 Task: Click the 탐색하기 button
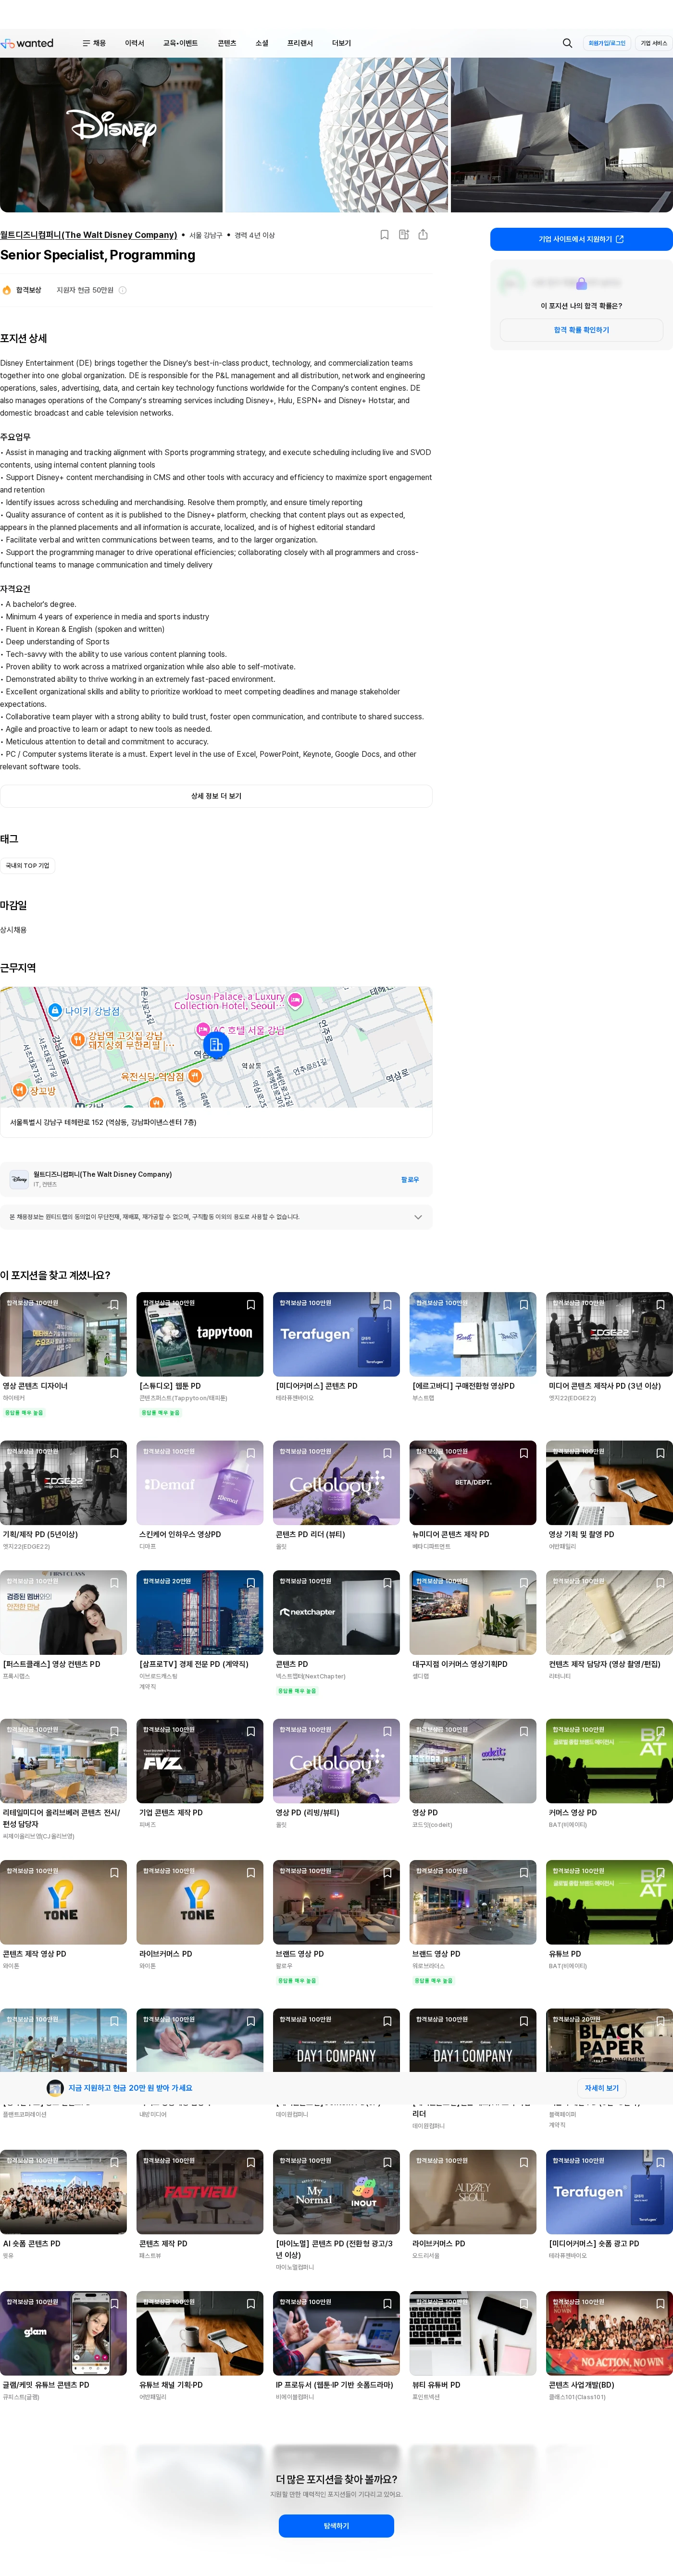pos(336,2526)
